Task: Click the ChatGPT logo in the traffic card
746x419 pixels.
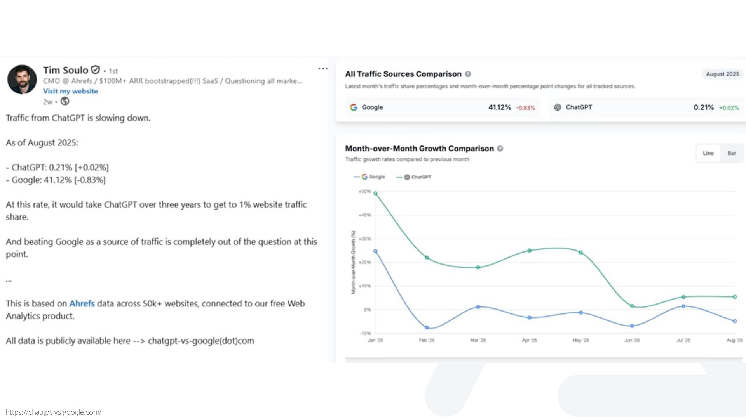Action: point(558,107)
